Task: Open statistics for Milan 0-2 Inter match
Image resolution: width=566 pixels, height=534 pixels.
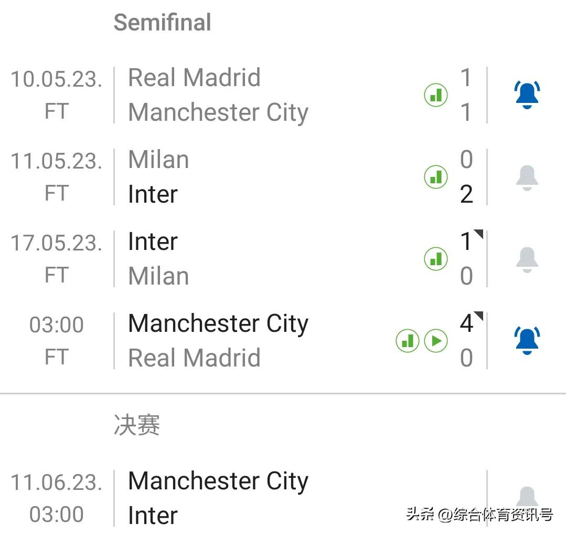Action: tap(435, 177)
